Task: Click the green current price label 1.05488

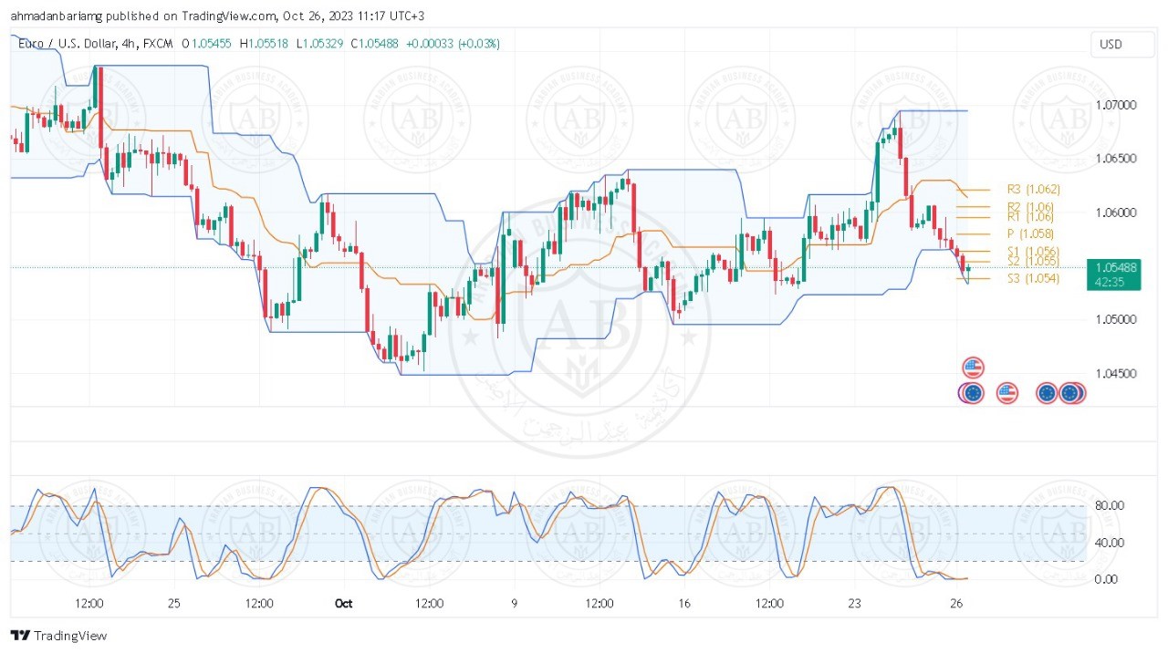Action: click(x=1115, y=267)
